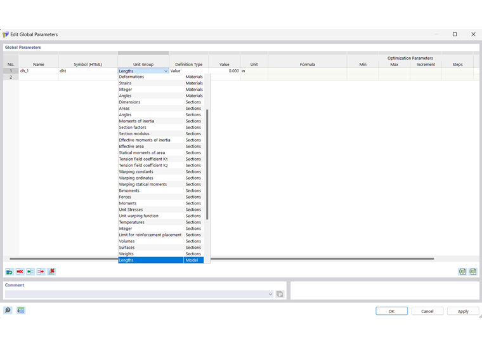Click the Formula column header
This screenshot has width=482, height=348.
click(308, 61)
